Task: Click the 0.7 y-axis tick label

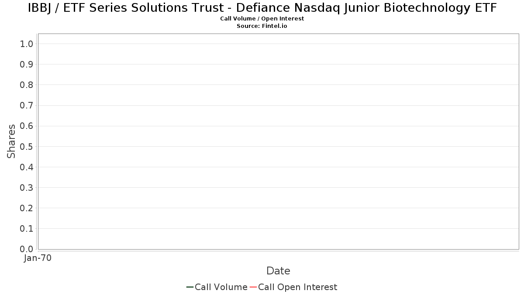Action: (27, 105)
